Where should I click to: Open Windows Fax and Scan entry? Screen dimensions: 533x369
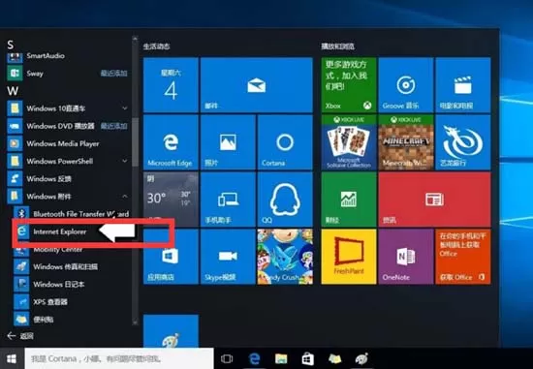(65, 266)
